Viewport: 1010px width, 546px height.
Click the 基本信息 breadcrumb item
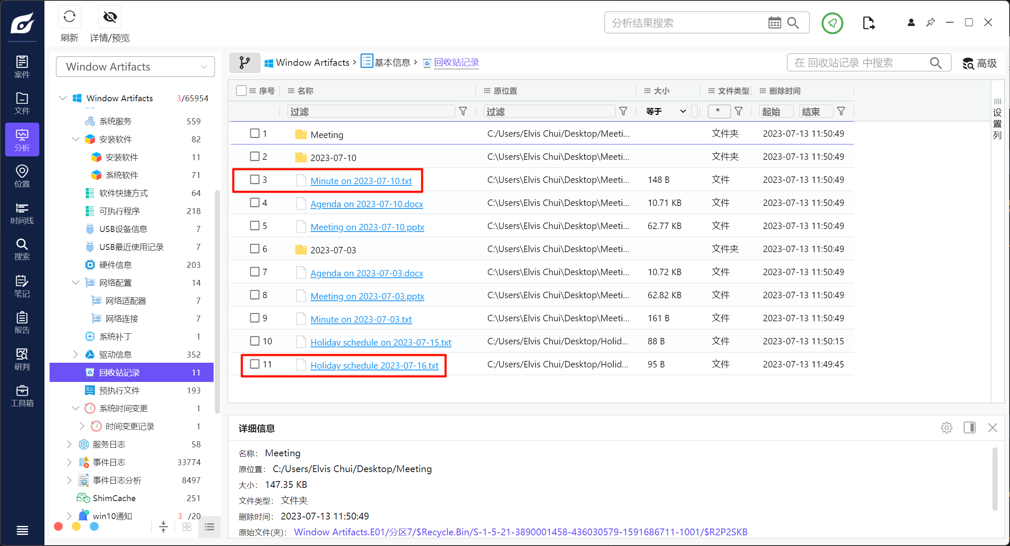[392, 63]
